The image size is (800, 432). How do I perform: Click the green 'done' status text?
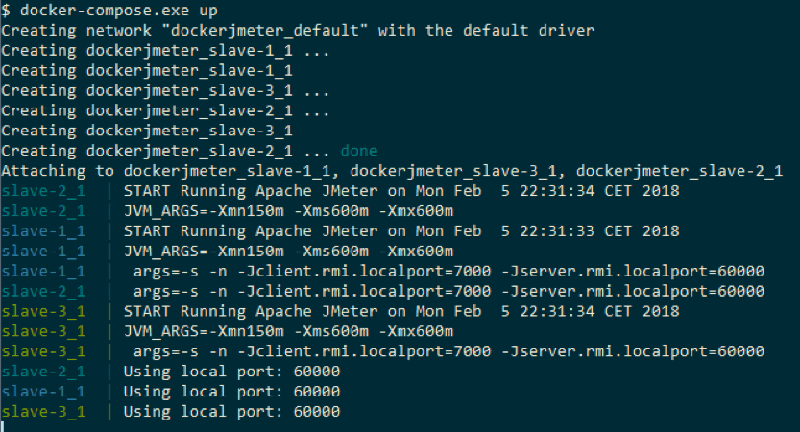pos(359,151)
